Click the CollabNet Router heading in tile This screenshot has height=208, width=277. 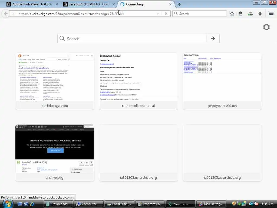tap(110, 56)
